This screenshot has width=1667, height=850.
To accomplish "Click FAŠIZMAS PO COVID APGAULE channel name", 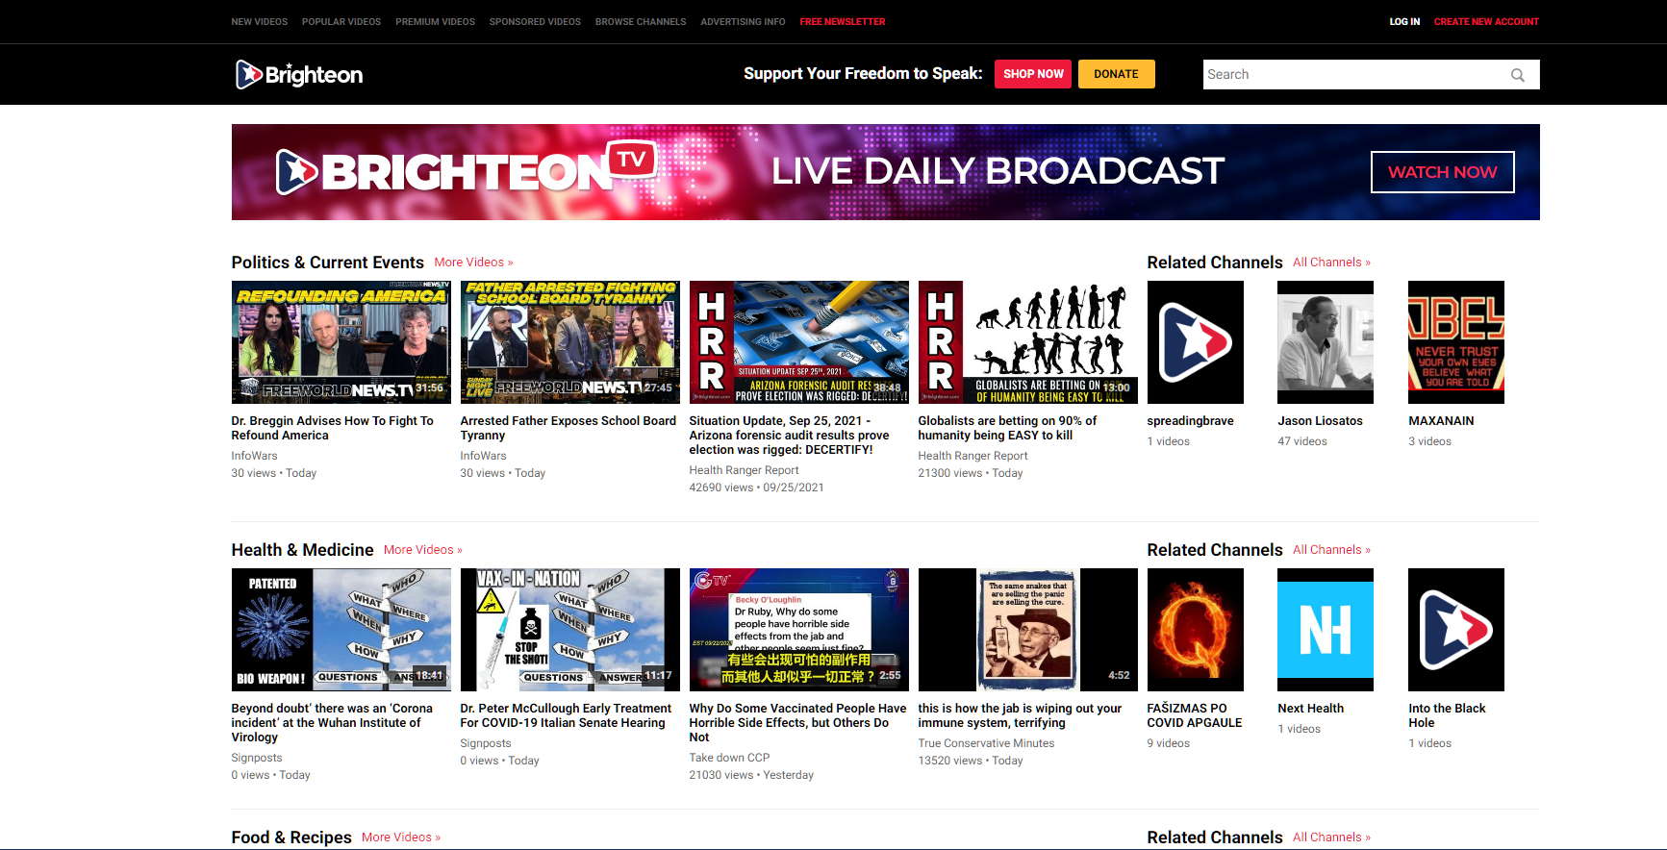I will 1195,715.
